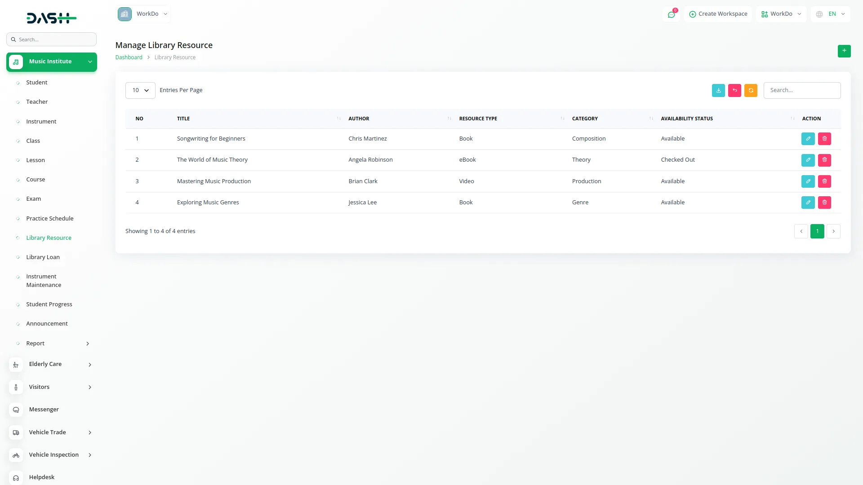Click the Create Workspace button

718,14
